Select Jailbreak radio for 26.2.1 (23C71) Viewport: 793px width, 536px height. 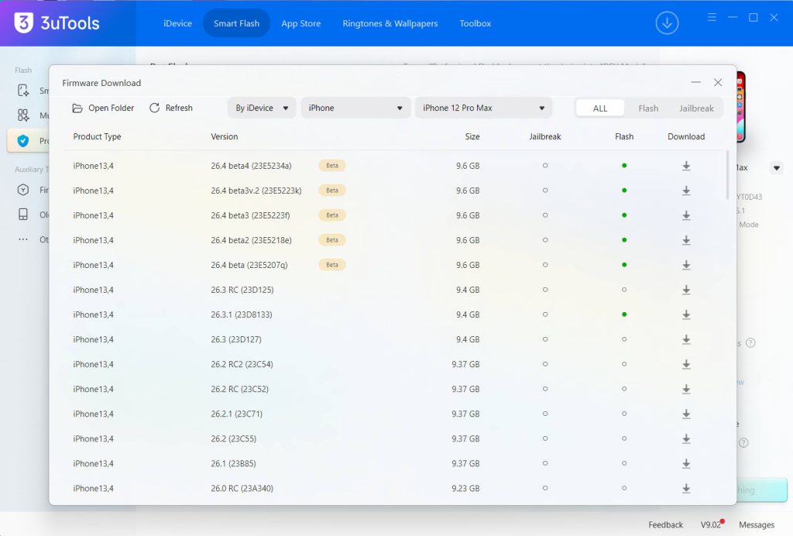(545, 414)
